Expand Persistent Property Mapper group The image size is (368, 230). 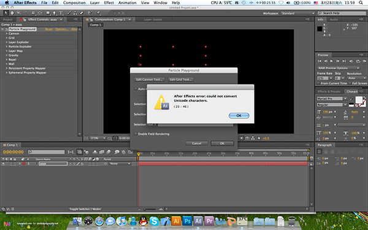click(x=7, y=68)
